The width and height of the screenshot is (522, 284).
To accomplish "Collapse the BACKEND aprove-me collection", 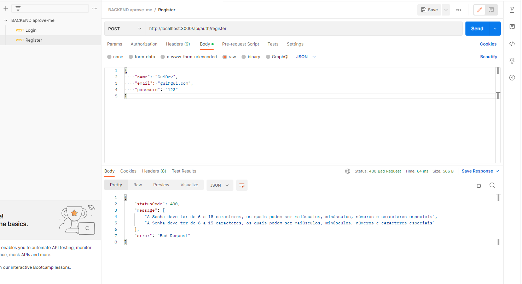I will (x=5, y=20).
